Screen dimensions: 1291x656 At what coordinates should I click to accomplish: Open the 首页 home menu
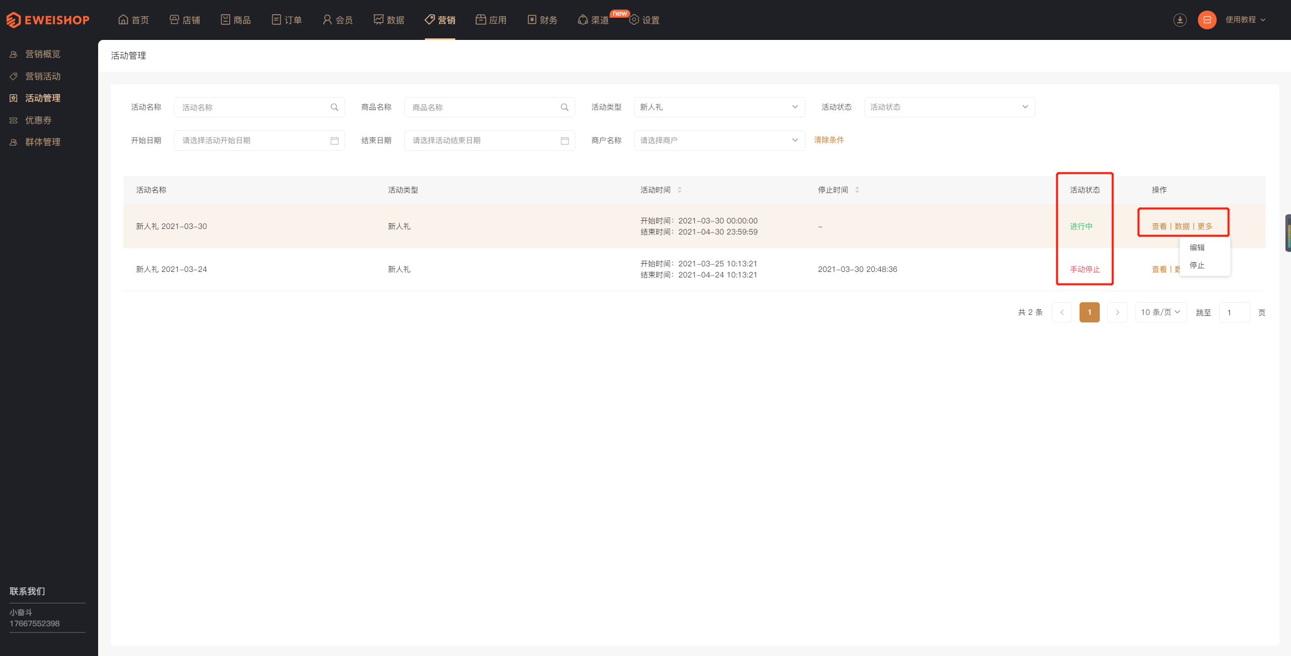pyautogui.click(x=134, y=20)
